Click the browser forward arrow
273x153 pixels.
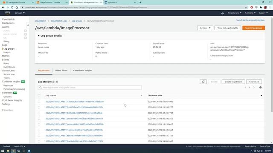[x=8, y=8]
